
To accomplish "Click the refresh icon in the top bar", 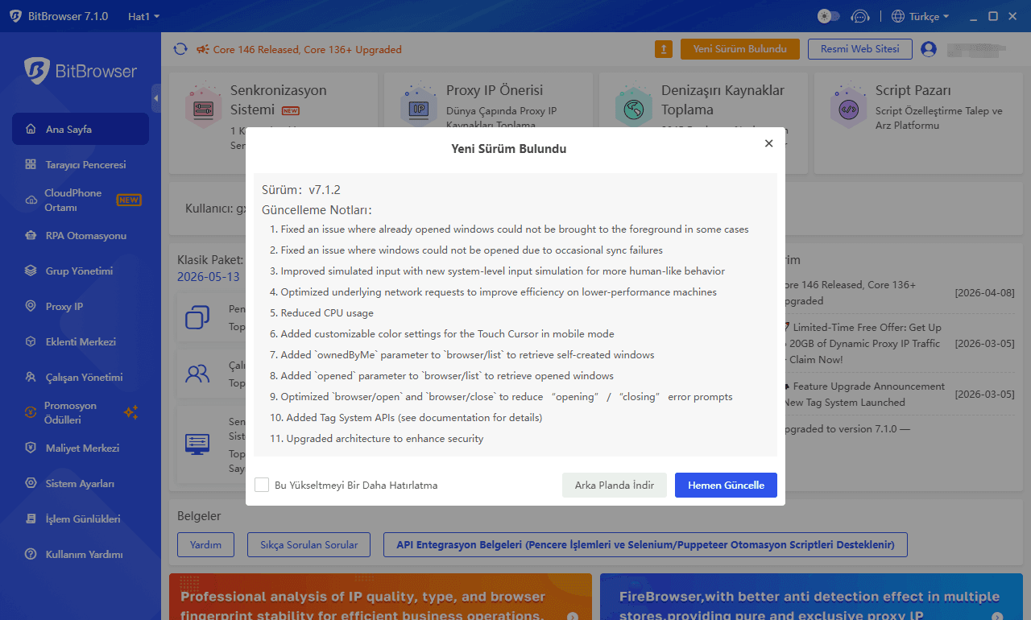I will pos(180,49).
